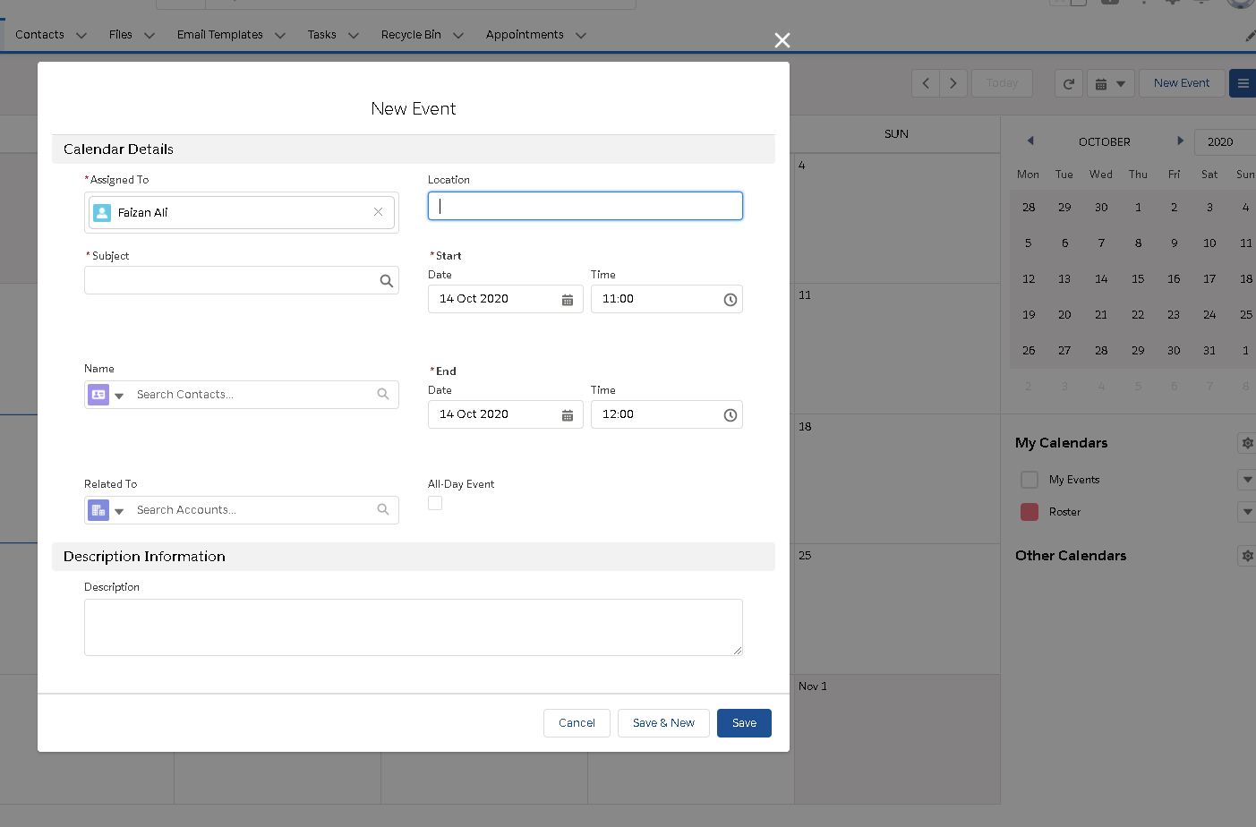Open the Tasks navigation tab
This screenshot has width=1256, height=827.
[321, 35]
